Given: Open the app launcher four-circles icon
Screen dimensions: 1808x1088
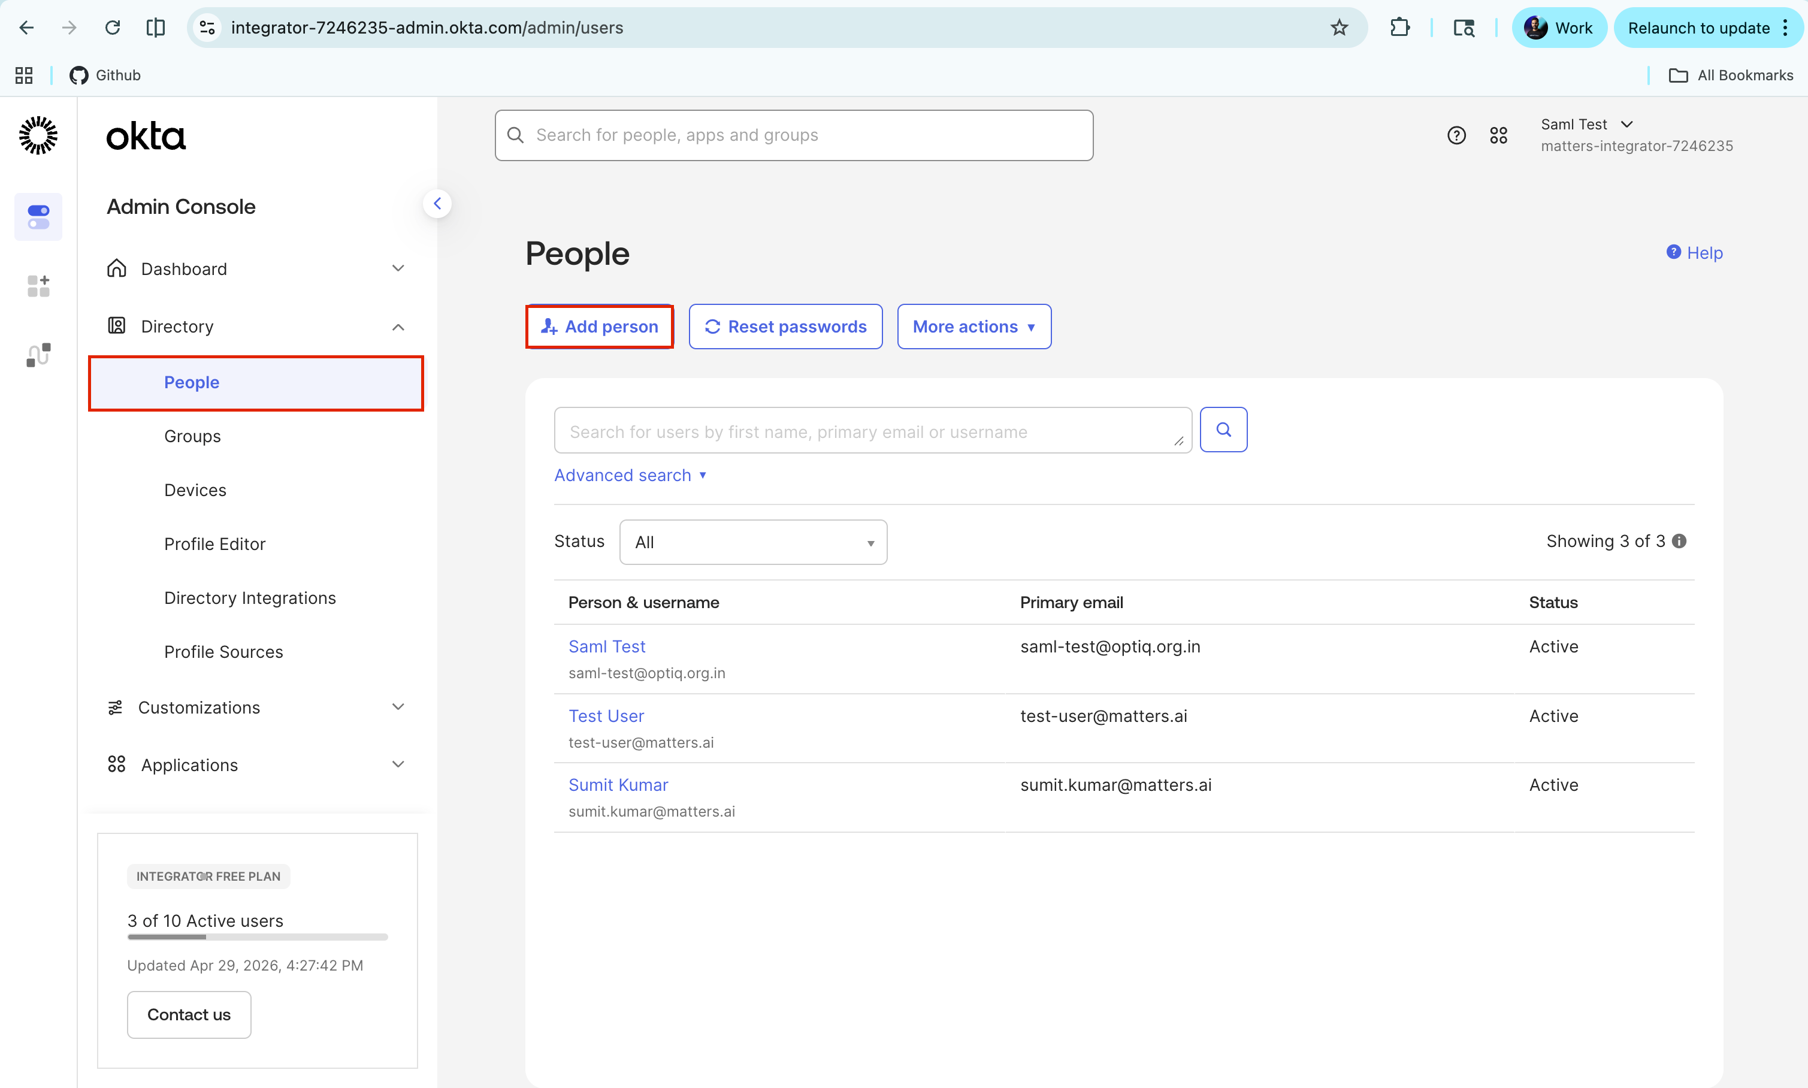Looking at the screenshot, I should pyautogui.click(x=1498, y=135).
